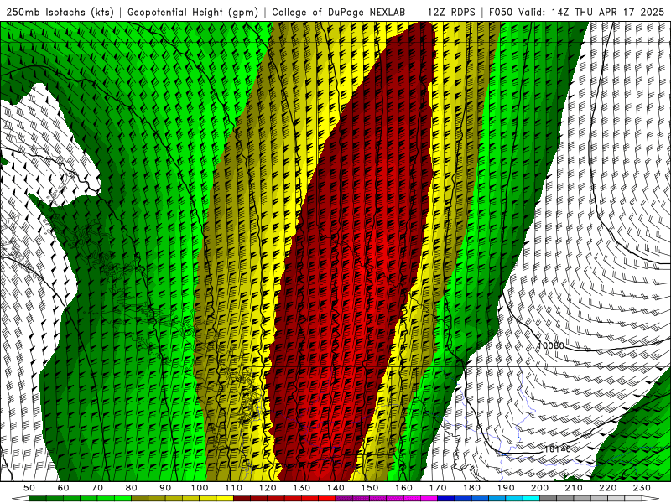Click the bright yellow swatch just before 110
This screenshot has width=671, height=503.
(225, 499)
